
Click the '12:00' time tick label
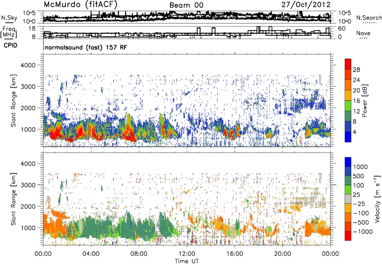tap(187, 254)
